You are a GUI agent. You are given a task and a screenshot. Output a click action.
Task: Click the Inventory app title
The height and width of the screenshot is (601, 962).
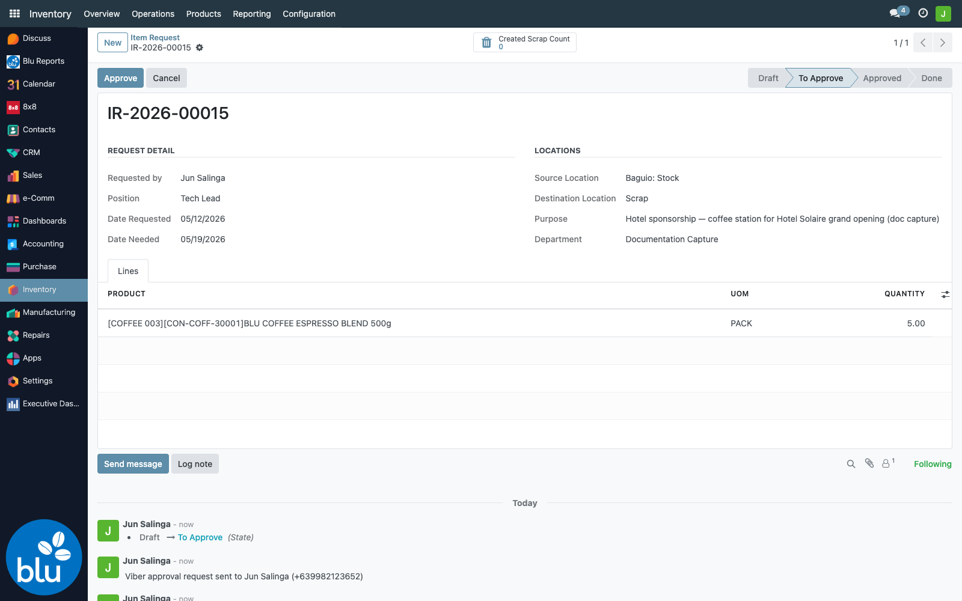coord(50,14)
